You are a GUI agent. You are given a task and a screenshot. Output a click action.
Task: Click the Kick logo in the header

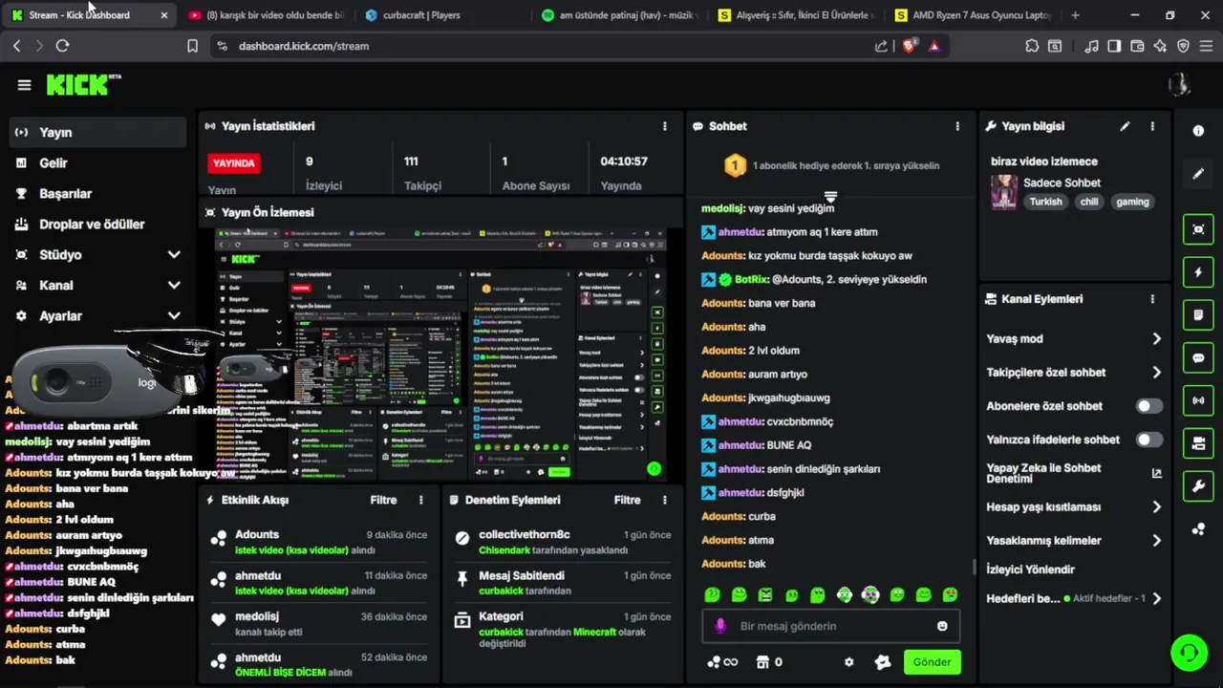click(83, 84)
